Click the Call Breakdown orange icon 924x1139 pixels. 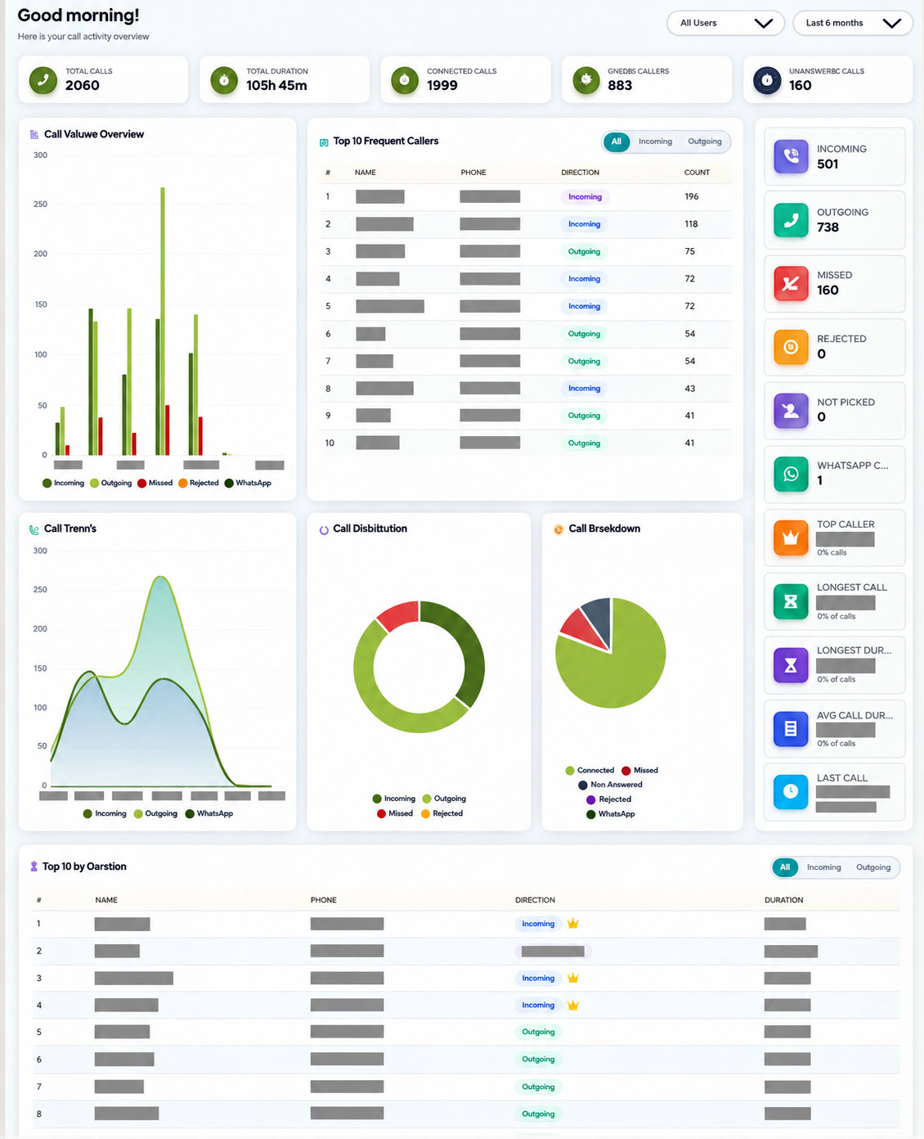pos(558,529)
